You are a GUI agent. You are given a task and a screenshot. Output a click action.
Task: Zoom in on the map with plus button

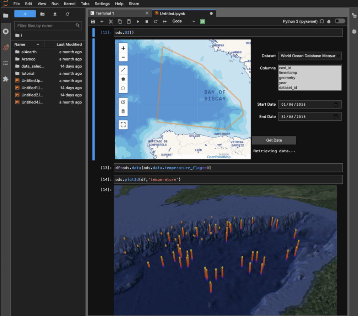[x=123, y=48]
